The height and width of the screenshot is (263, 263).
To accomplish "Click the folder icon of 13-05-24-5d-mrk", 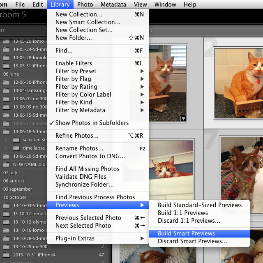I will coord(7,49).
